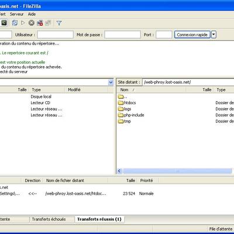234x234 pixels.
Task: Click the process queue play icon
Action: point(23,23)
